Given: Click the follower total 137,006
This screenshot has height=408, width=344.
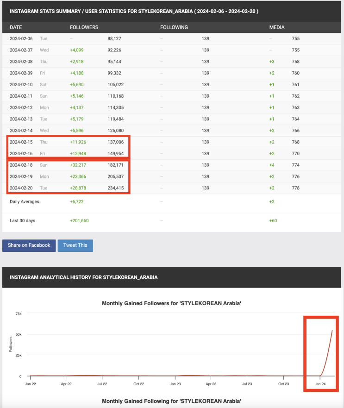Looking at the screenshot, I should (x=116, y=142).
